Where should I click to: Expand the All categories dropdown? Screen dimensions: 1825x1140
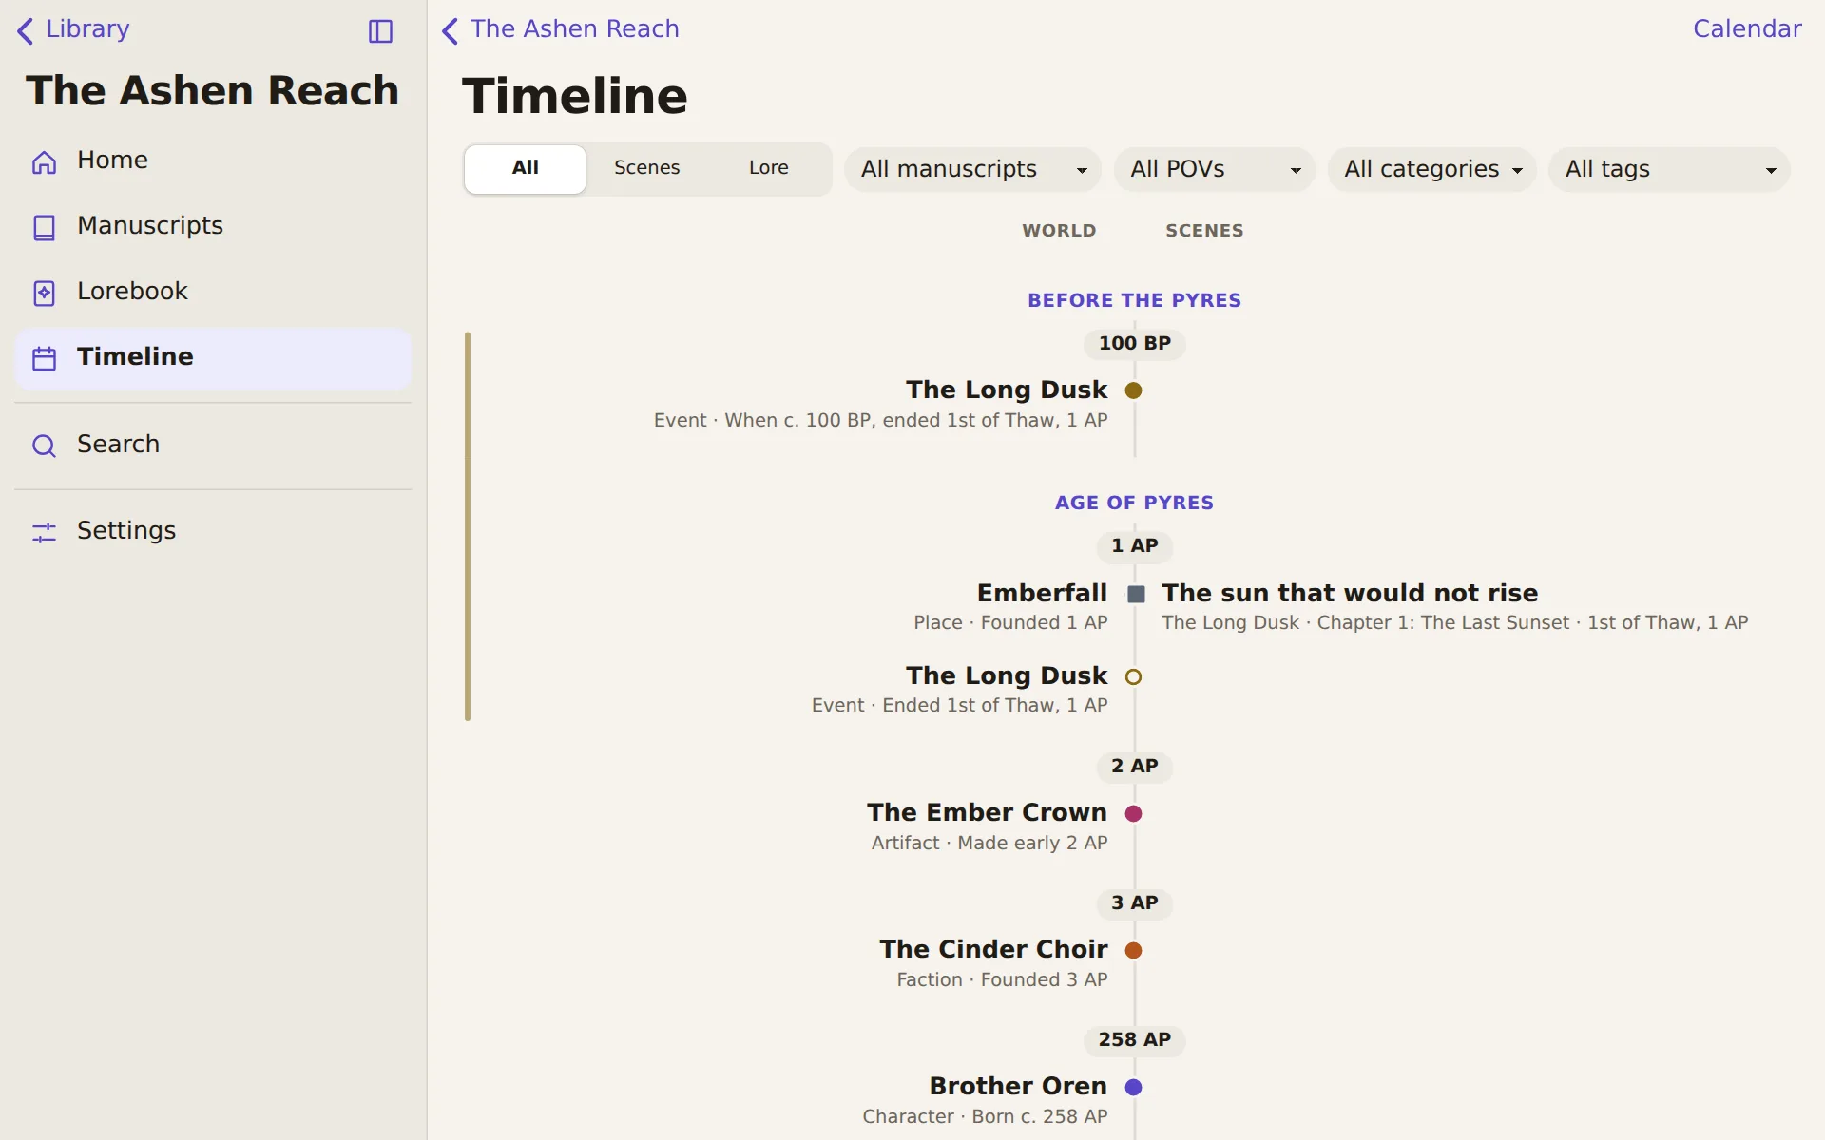coord(1432,169)
